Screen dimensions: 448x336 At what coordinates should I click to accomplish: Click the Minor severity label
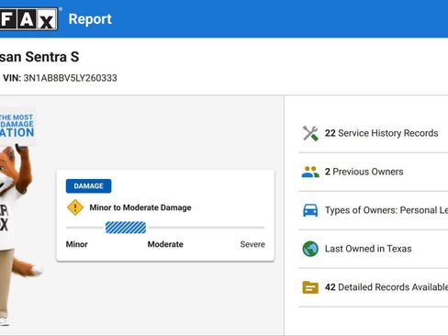point(77,244)
